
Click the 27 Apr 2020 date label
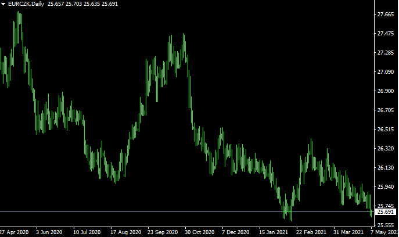point(14,232)
